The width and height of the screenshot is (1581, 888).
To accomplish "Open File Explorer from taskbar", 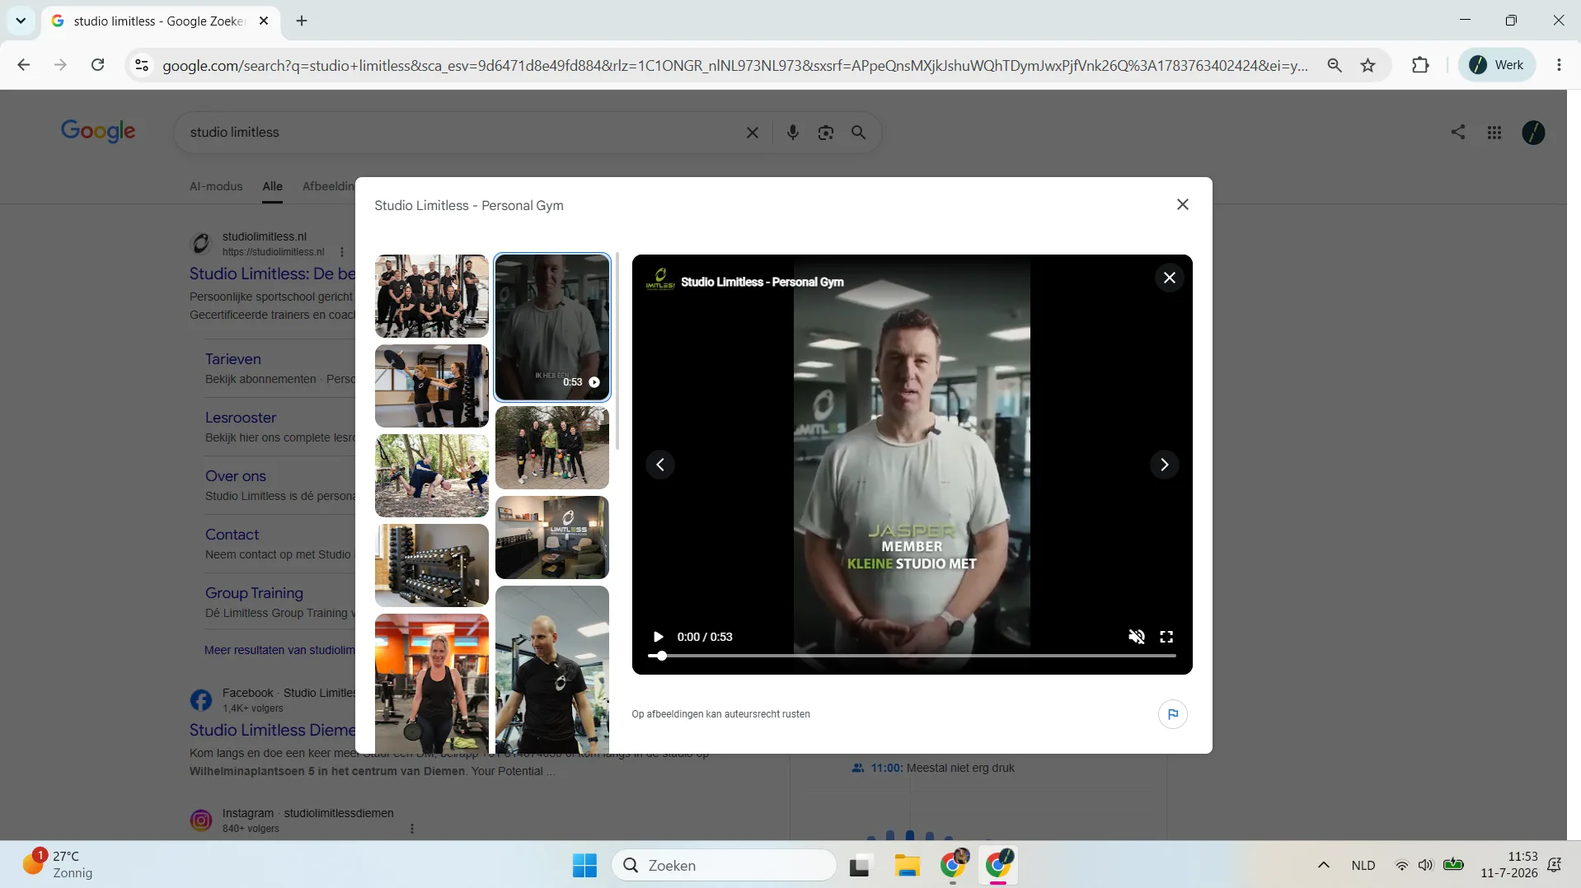I will coord(907,866).
